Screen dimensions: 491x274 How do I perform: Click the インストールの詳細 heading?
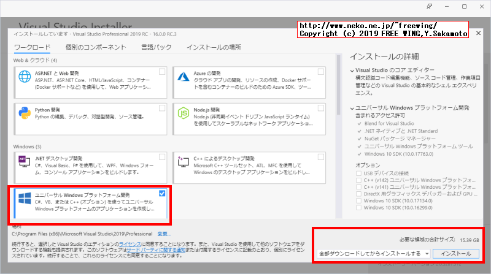(x=384, y=56)
